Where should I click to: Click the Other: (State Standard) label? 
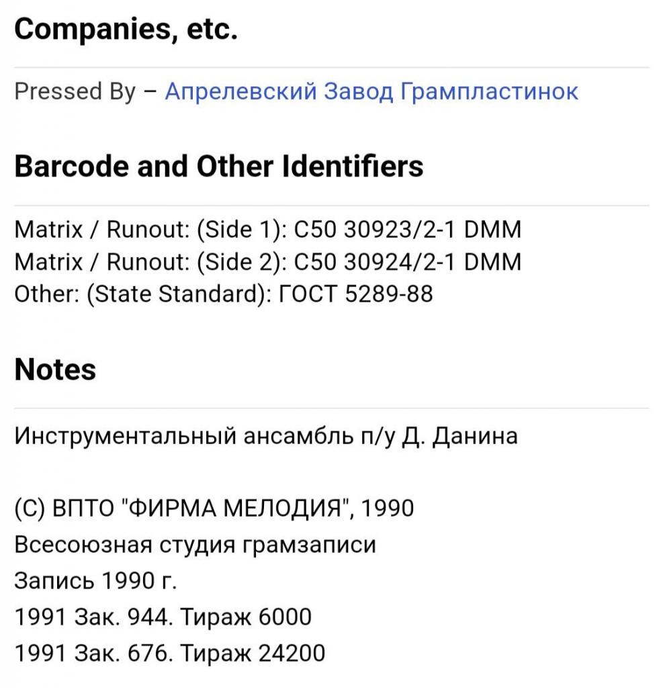pyautogui.click(x=143, y=294)
